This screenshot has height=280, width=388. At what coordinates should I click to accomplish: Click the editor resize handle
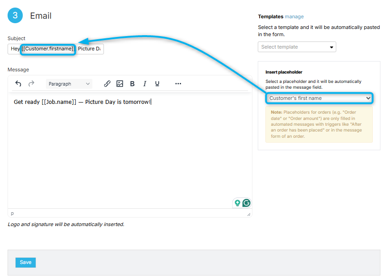pos(249,214)
